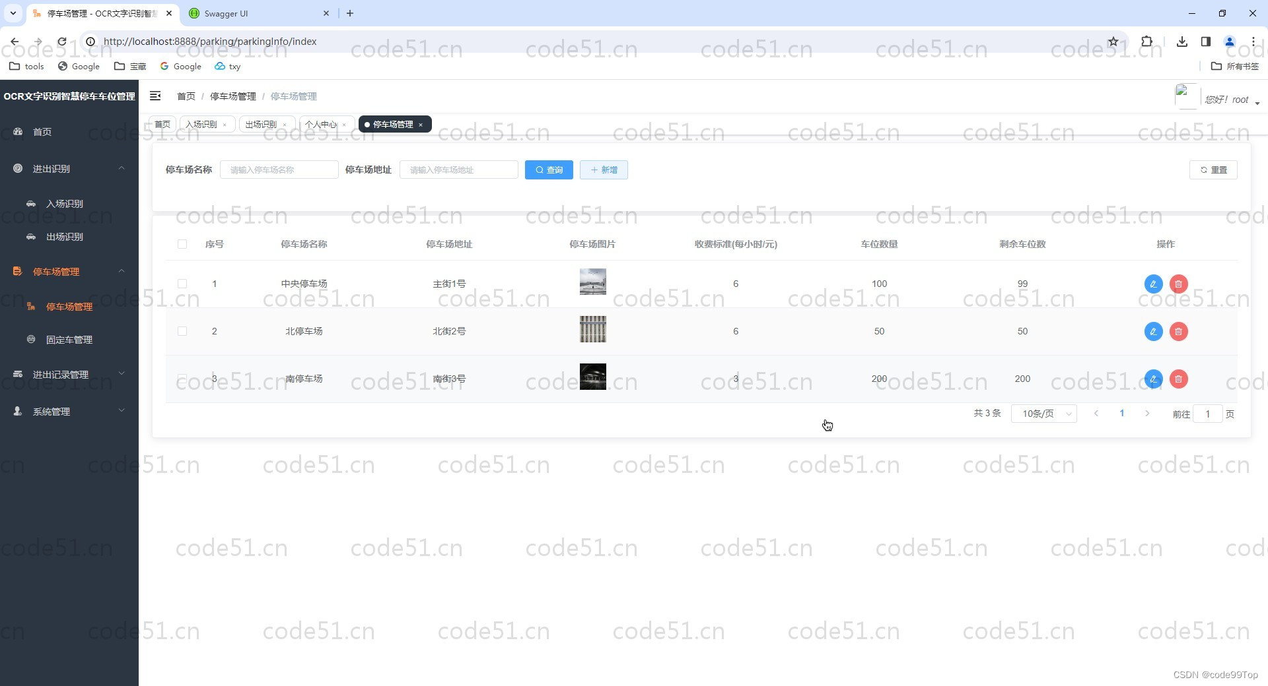1268x686 pixels.
Task: Close the 入场识别 tab
Action: [225, 125]
